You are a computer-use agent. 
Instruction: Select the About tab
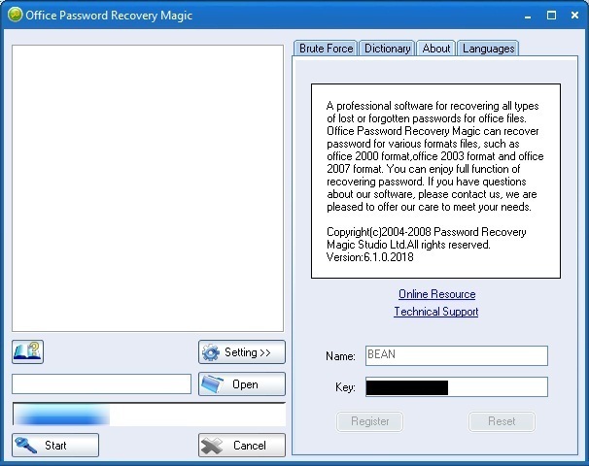coord(436,49)
